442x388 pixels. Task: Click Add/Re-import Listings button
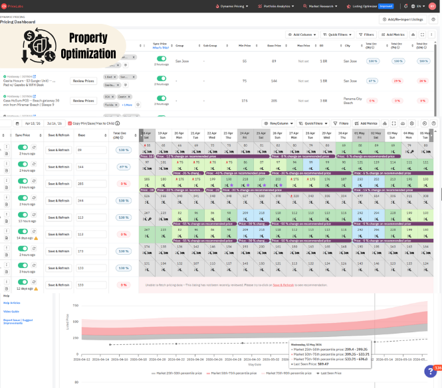403,19
